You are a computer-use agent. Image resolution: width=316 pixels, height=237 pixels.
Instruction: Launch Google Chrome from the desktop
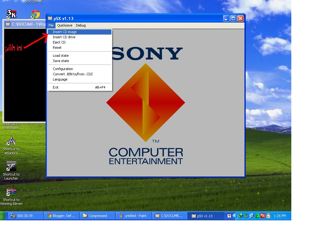click(x=35, y=15)
